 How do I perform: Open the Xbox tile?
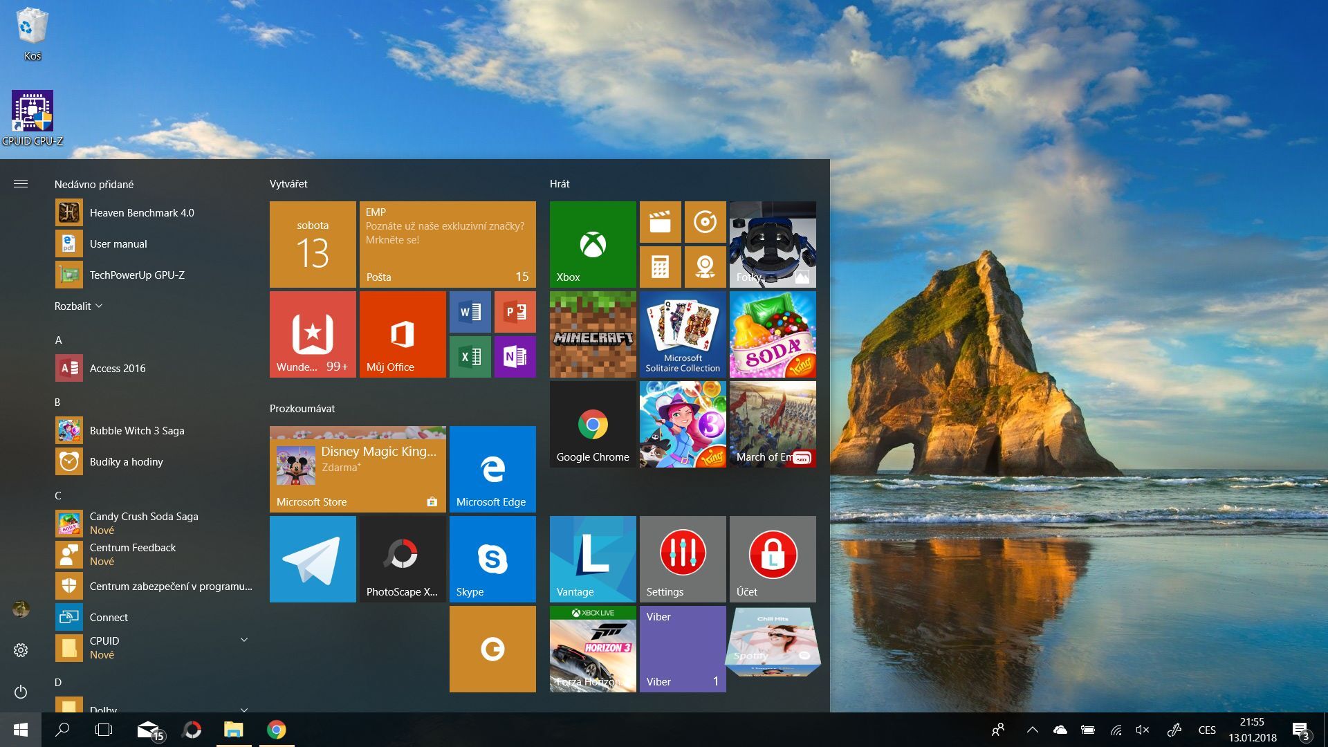592,243
